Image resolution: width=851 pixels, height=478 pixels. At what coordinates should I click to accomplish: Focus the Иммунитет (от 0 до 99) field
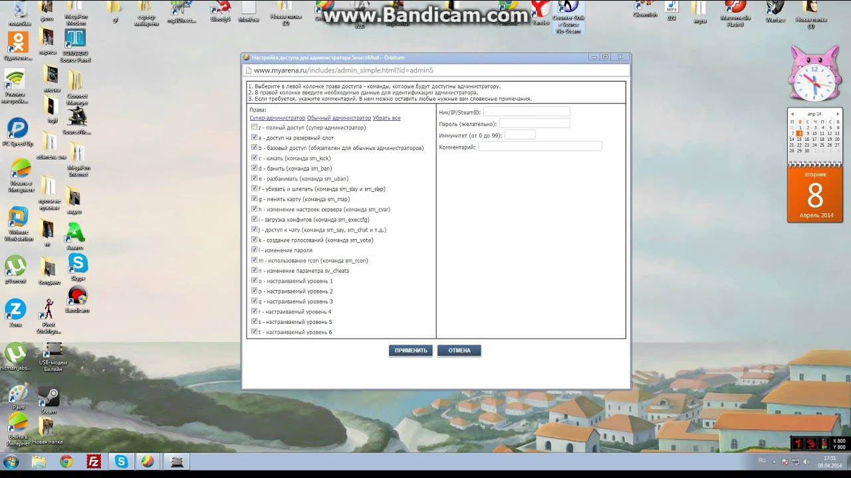point(520,135)
